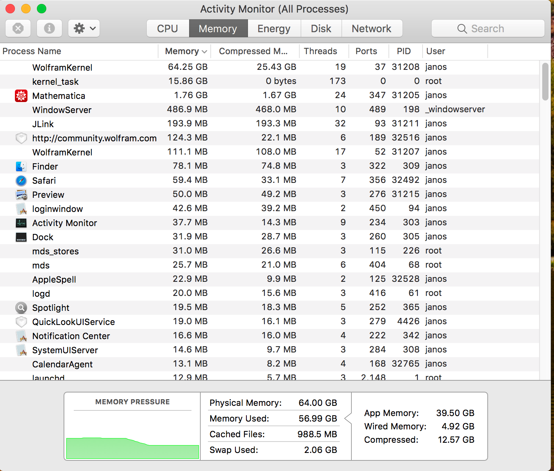Select the WolframKernel 64.25 GB row
This screenshot has height=471, width=554.
[x=270, y=67]
